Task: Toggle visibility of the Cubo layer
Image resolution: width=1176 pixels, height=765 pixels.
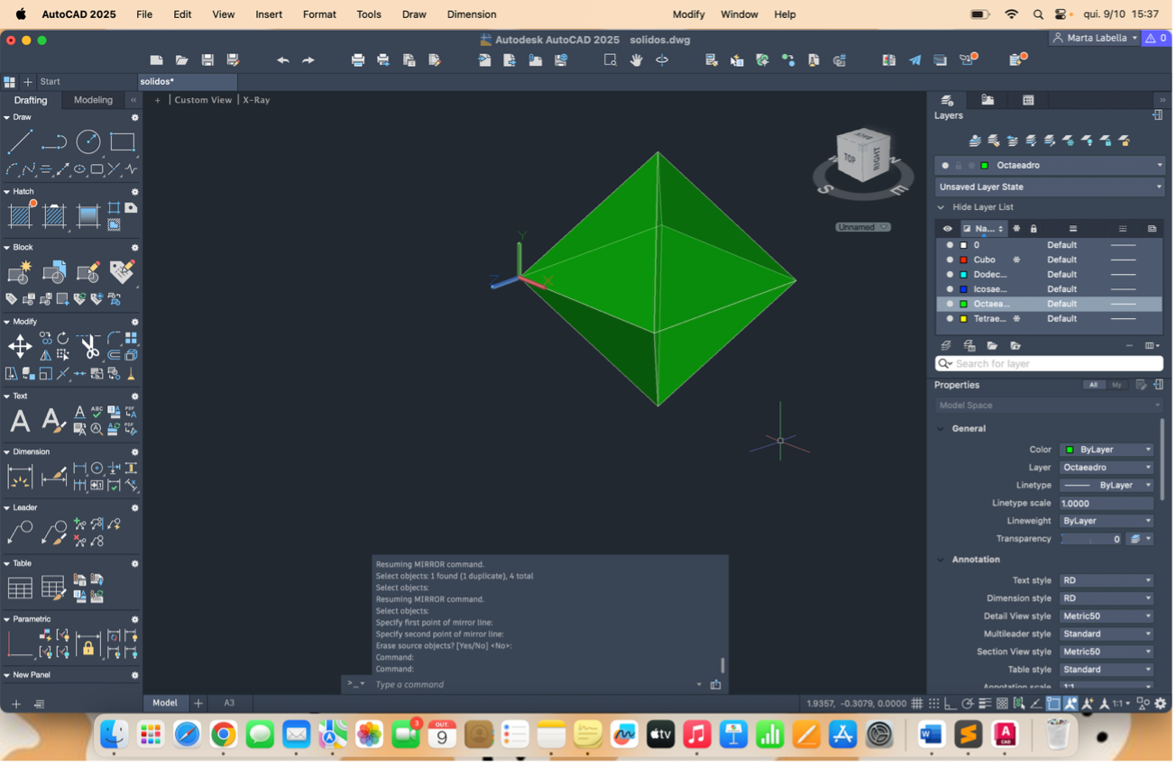Action: [949, 260]
